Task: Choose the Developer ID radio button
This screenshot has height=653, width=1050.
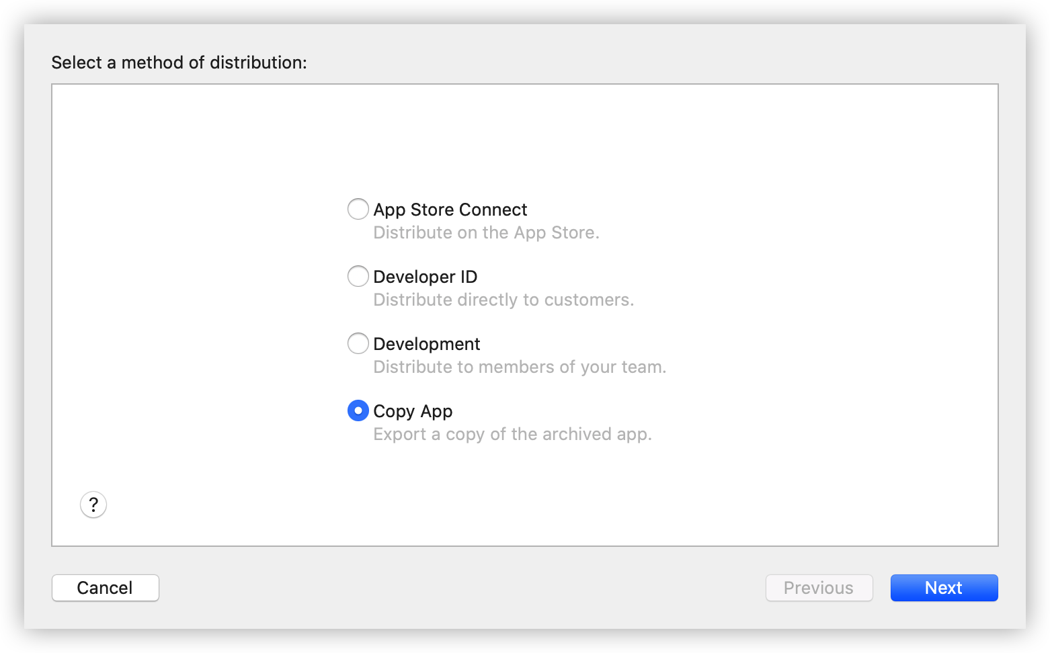Action: [358, 276]
